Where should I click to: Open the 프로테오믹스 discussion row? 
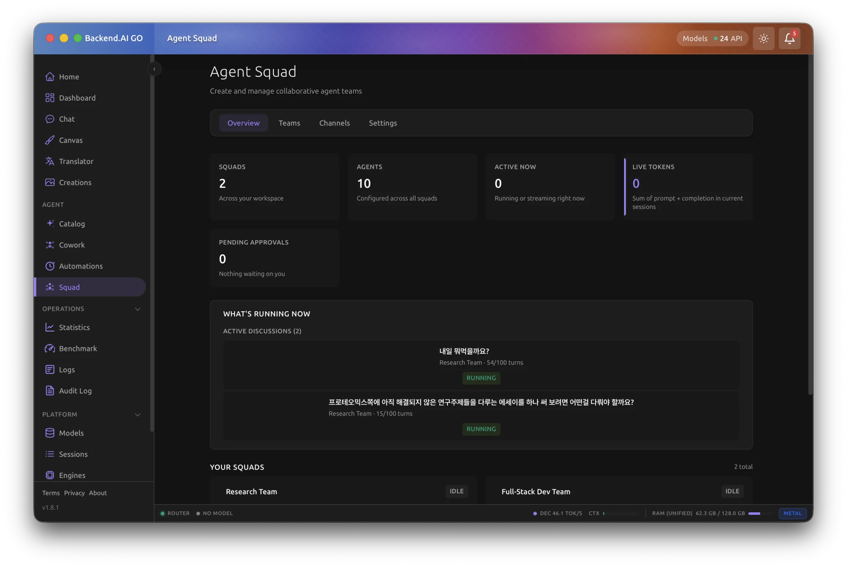point(481,416)
